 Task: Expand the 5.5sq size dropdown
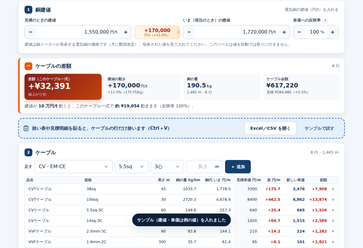pos(132,167)
